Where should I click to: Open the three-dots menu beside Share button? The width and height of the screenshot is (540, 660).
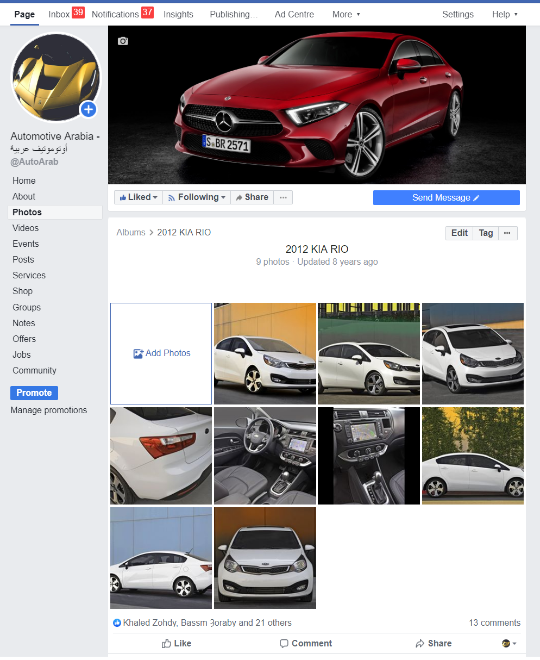pos(283,197)
